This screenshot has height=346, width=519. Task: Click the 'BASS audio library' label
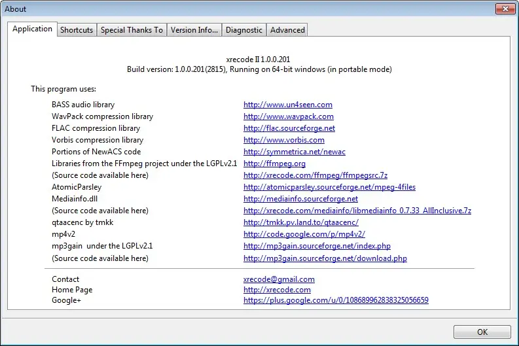click(x=83, y=105)
